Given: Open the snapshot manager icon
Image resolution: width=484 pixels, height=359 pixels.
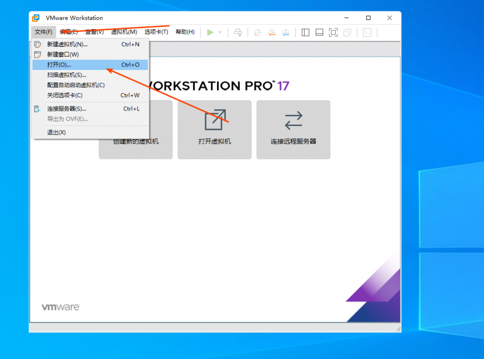Looking at the screenshot, I should pos(285,32).
